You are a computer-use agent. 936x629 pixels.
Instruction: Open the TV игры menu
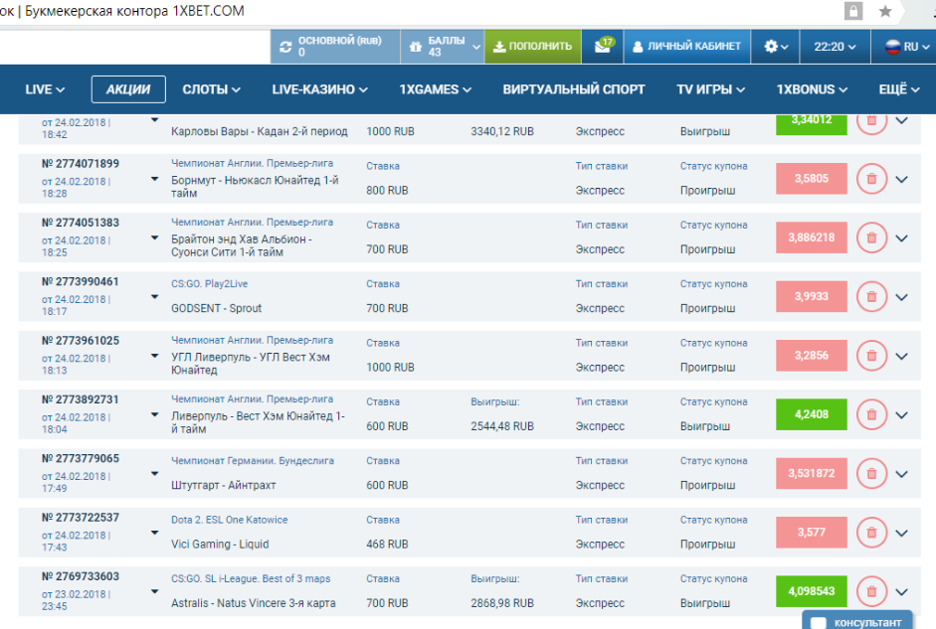(711, 89)
